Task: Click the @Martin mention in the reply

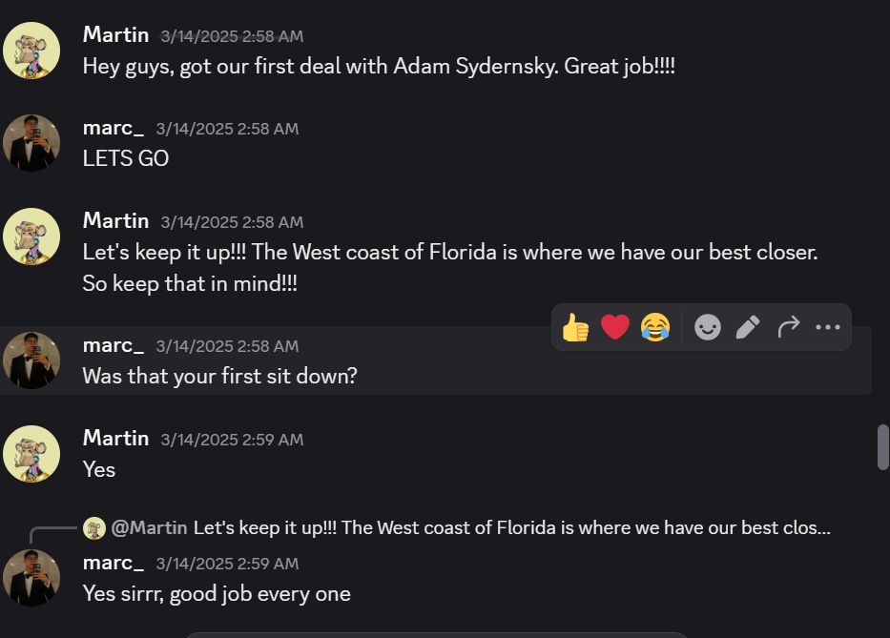Action: tap(149, 527)
